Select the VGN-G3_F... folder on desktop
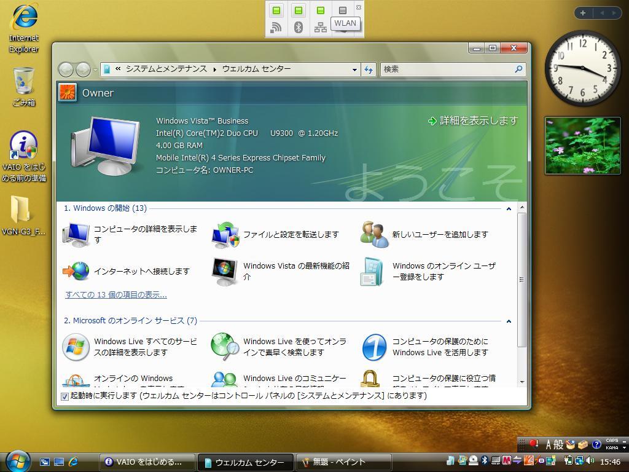 pos(23,216)
